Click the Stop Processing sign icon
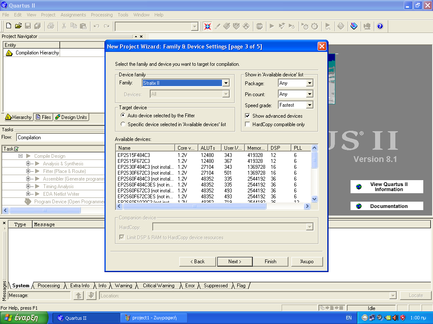This screenshot has height=324, width=433. pyautogui.click(x=259, y=26)
